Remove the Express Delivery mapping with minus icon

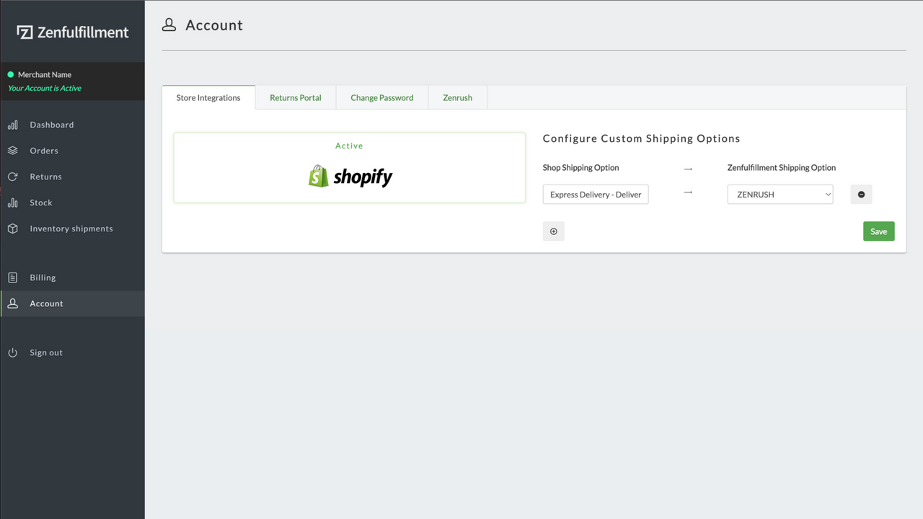[x=861, y=195]
